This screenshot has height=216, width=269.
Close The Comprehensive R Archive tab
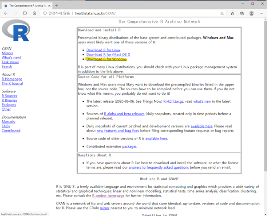click(x=49, y=6)
